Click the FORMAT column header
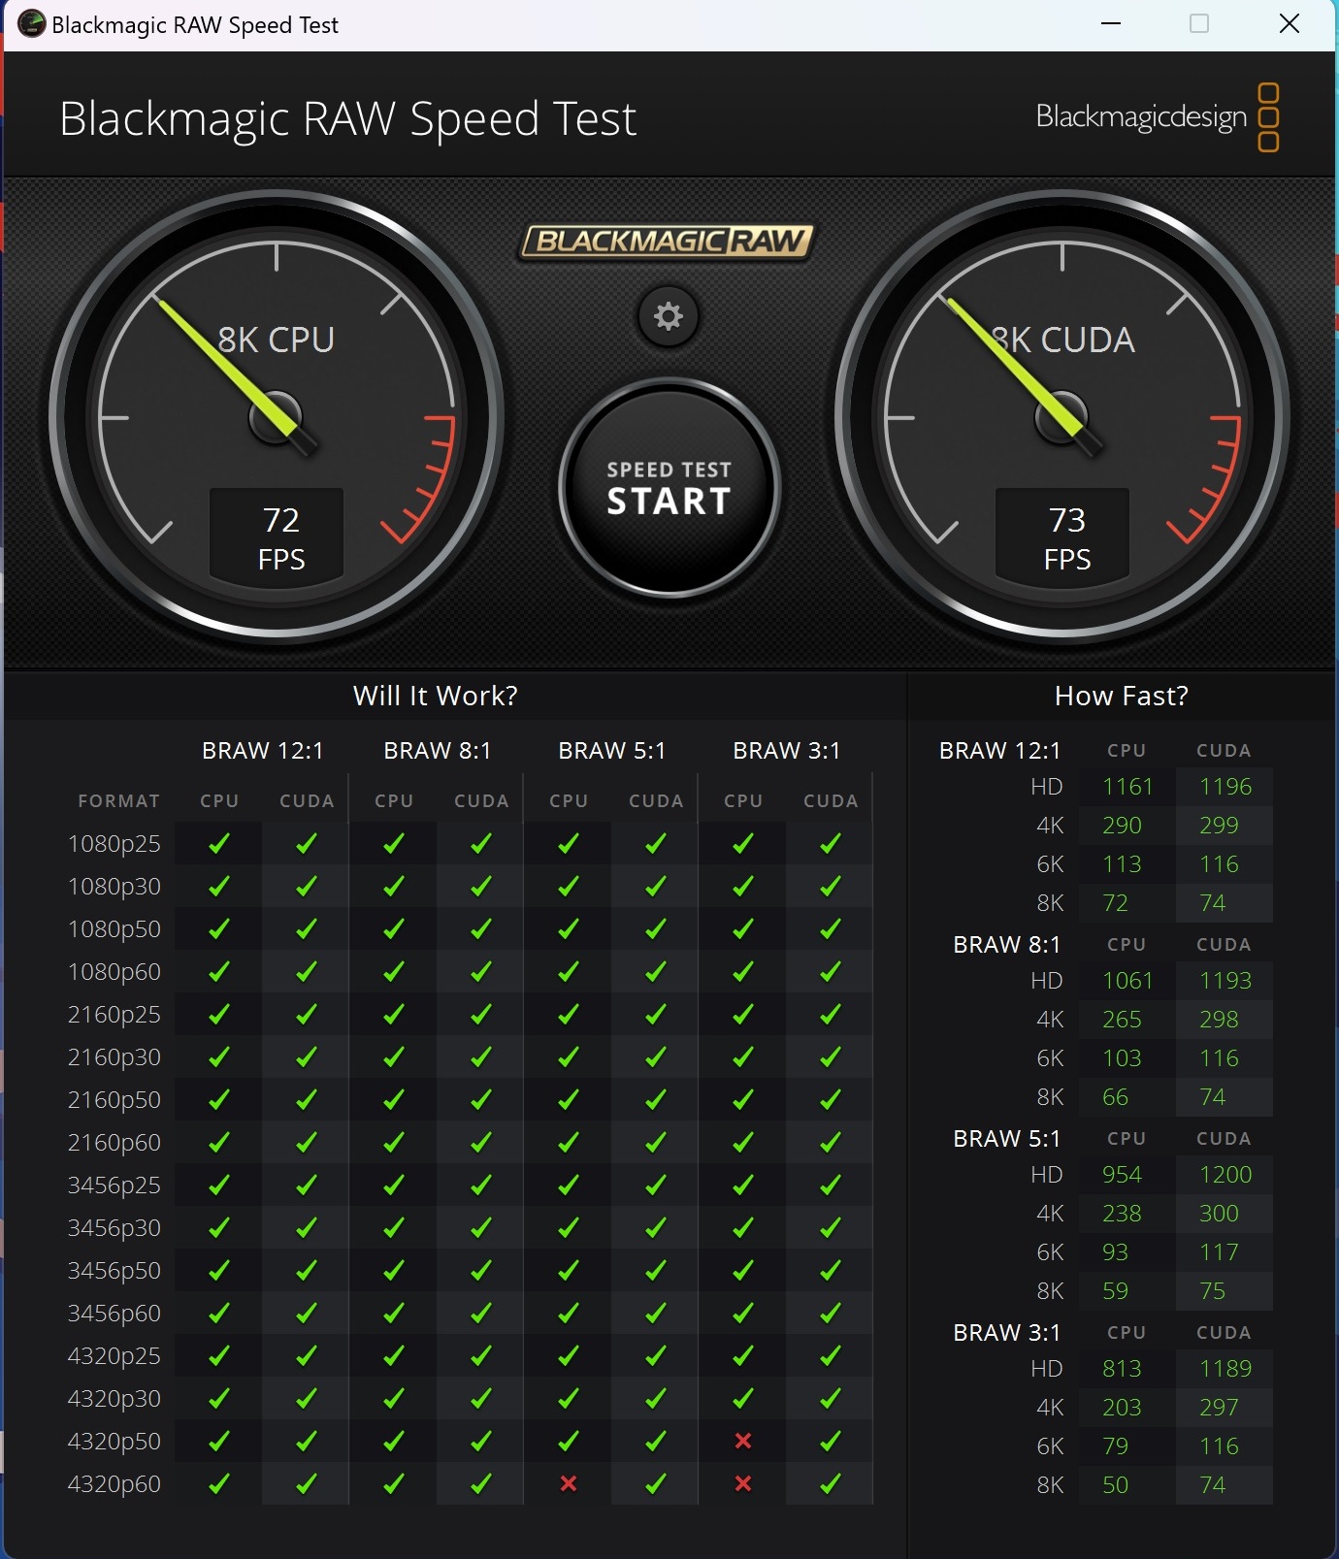 pos(118,801)
